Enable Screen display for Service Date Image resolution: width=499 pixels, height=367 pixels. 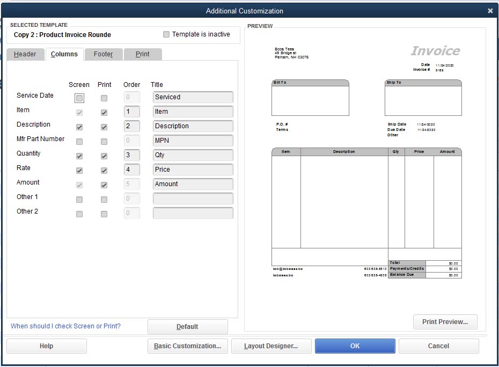coord(79,98)
